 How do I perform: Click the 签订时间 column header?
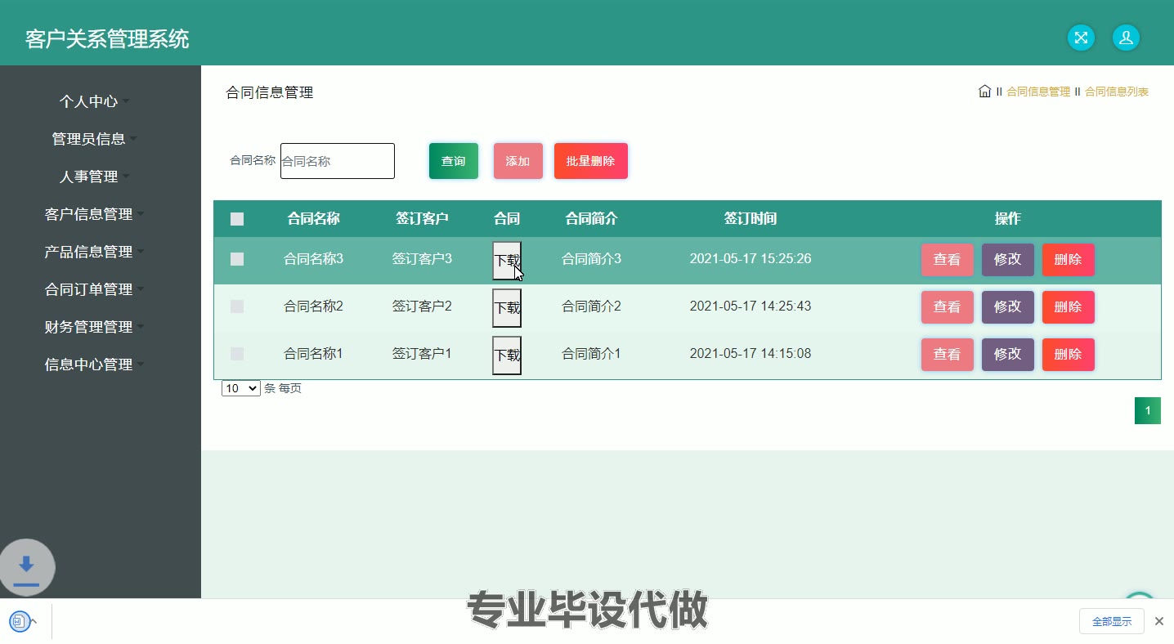(x=751, y=219)
